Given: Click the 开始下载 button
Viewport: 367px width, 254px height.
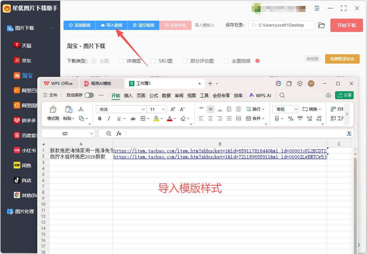Looking at the screenshot, I should coord(346,25).
